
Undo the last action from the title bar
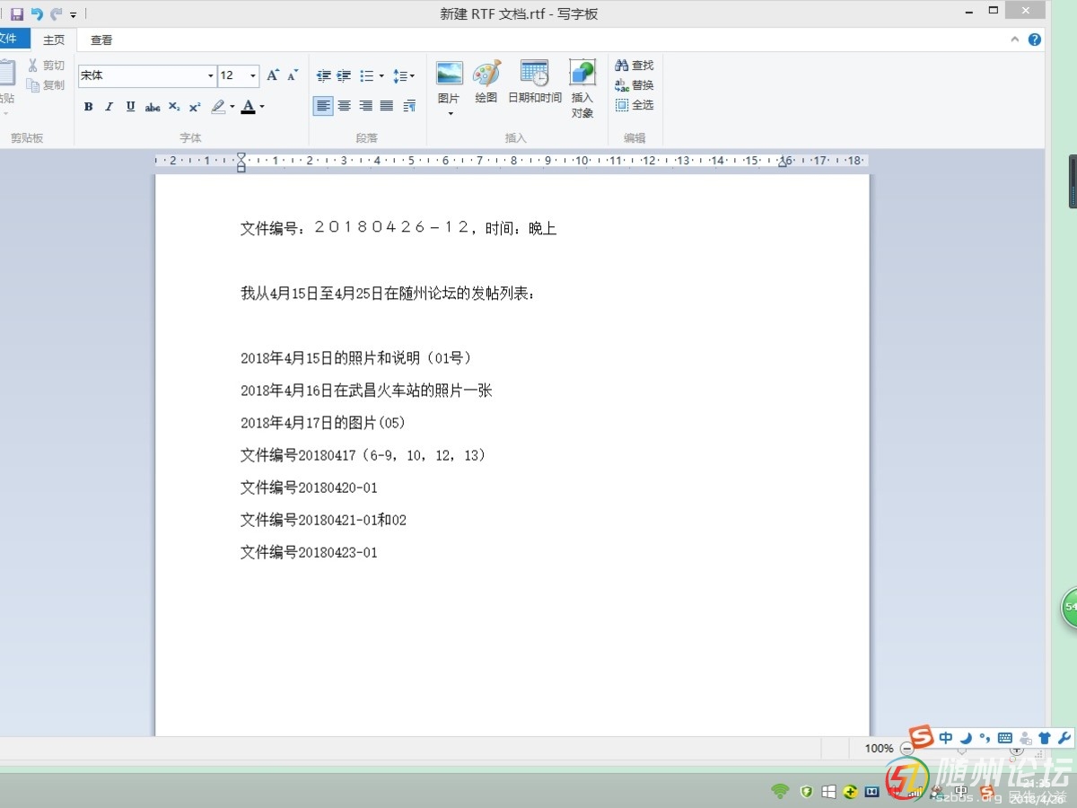pyautogui.click(x=37, y=14)
